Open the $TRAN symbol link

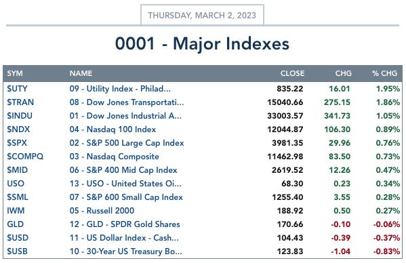20,102
